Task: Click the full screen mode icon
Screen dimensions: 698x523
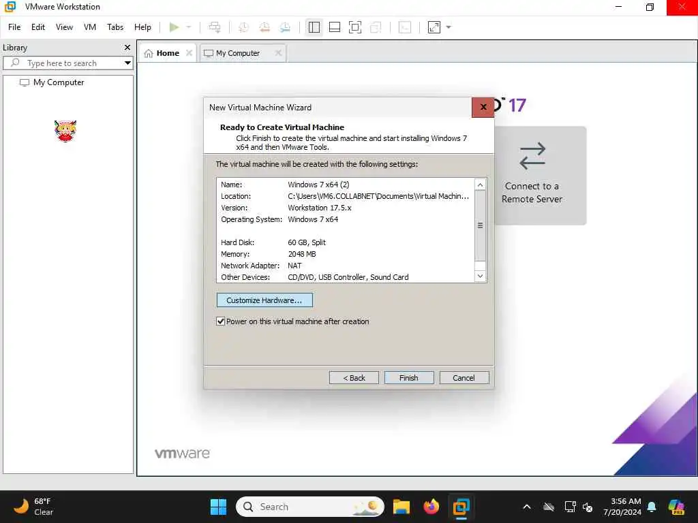Action: point(354,27)
